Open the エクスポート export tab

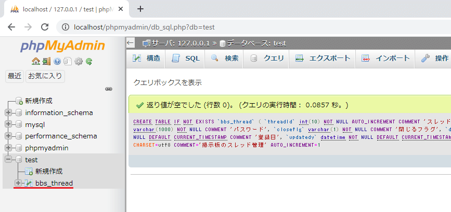coord(323,59)
